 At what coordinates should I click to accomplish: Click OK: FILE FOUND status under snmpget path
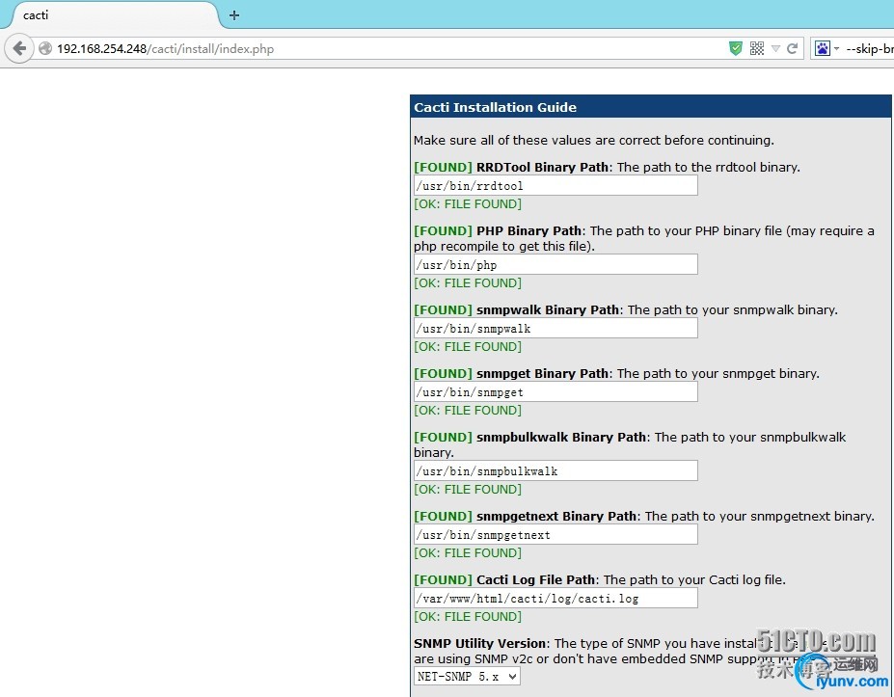coord(468,411)
